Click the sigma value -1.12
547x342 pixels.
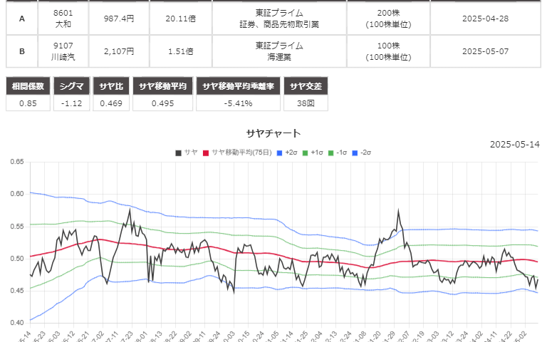pos(71,103)
